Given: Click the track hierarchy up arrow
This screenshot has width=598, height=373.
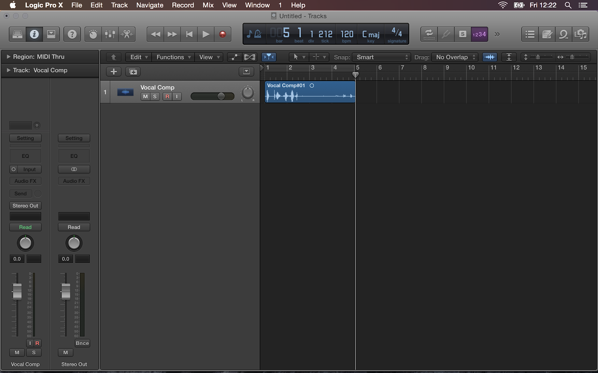Looking at the screenshot, I should (x=114, y=57).
